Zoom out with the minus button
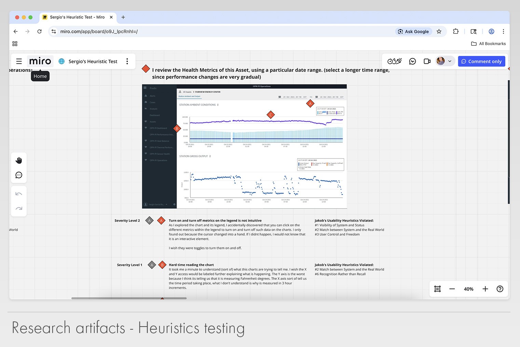Viewport: 520px width, 347px height. click(x=452, y=289)
